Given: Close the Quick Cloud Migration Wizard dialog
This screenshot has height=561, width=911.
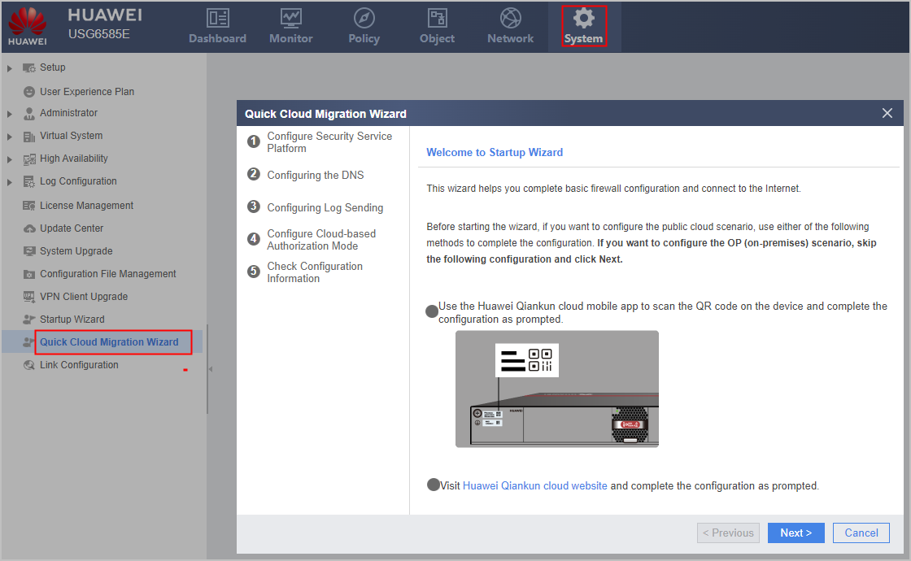Looking at the screenshot, I should pyautogui.click(x=887, y=113).
